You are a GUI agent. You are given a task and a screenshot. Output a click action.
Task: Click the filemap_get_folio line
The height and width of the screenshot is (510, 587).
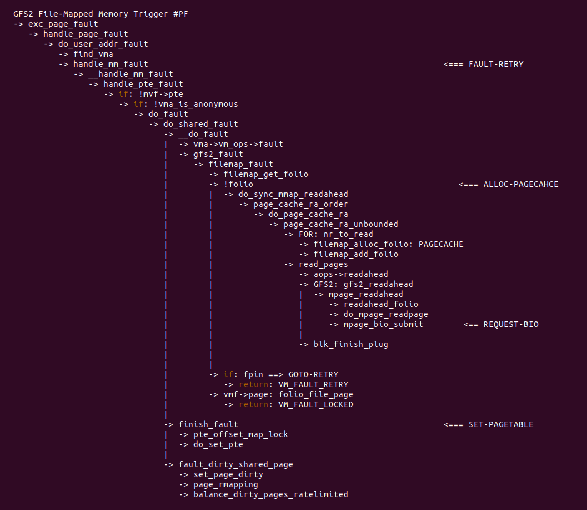266,174
